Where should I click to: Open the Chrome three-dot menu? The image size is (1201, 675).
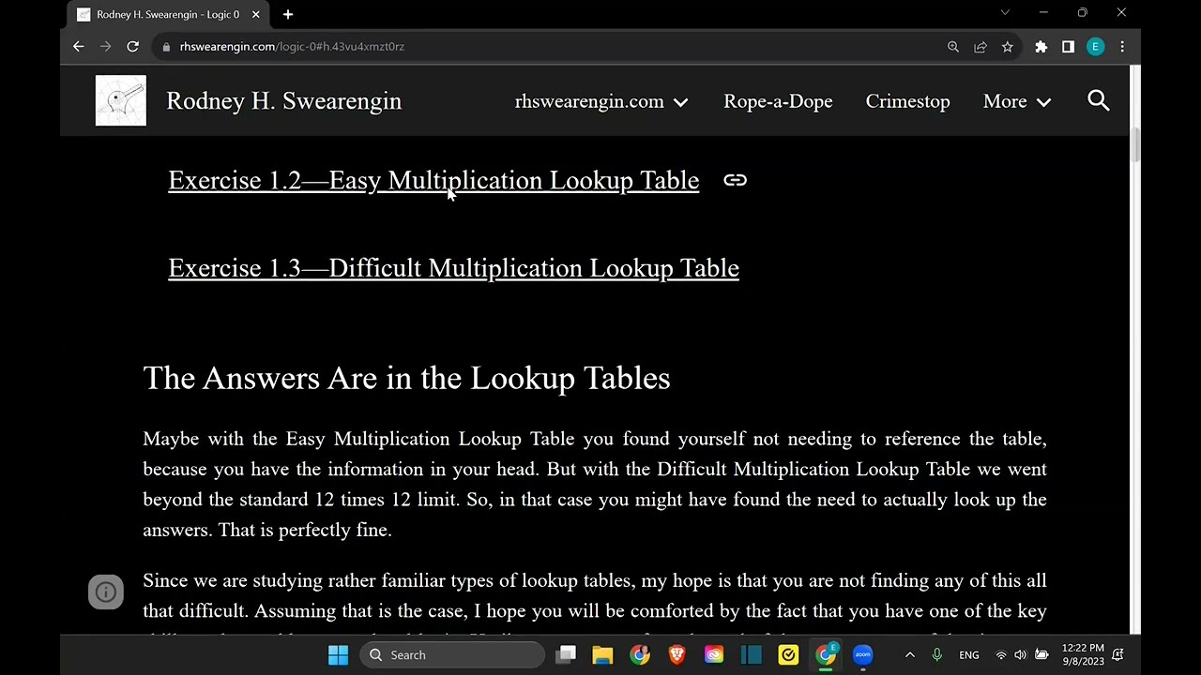pos(1122,46)
